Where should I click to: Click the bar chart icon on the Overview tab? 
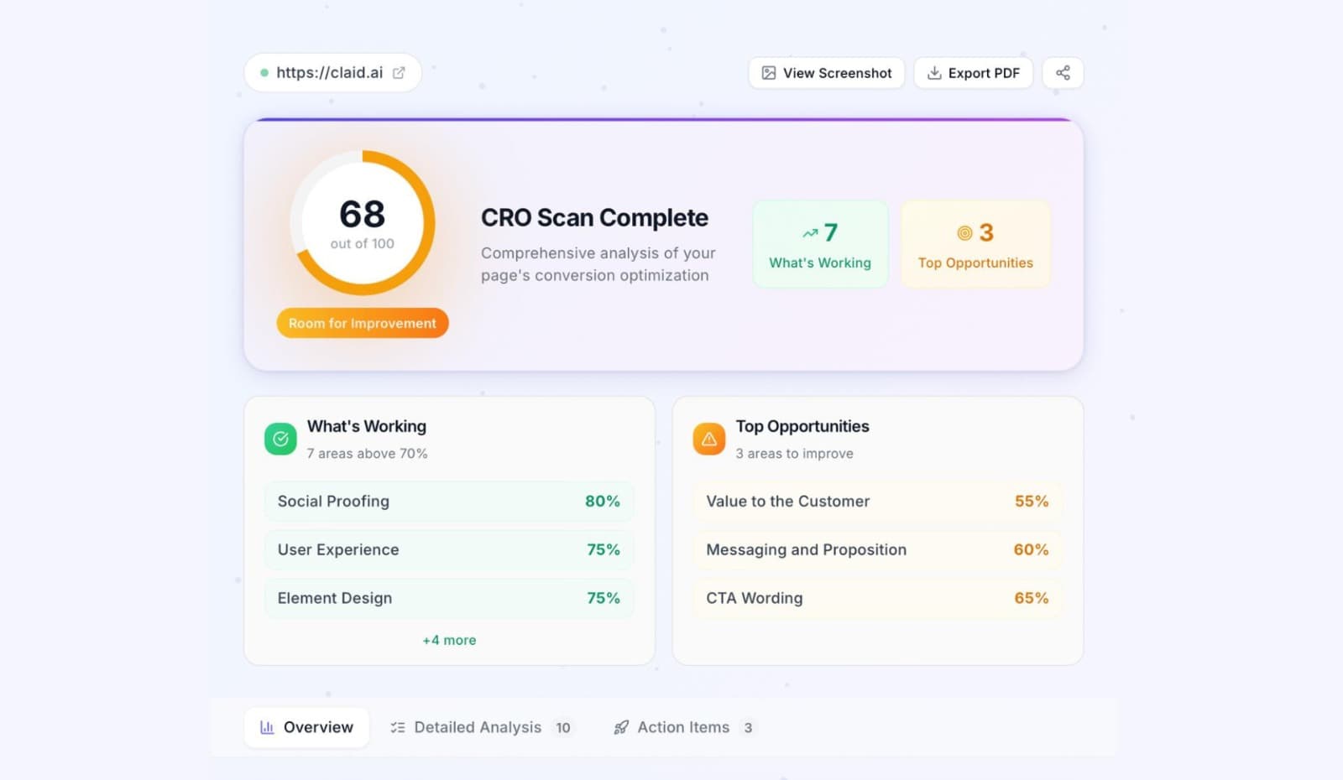[266, 726]
